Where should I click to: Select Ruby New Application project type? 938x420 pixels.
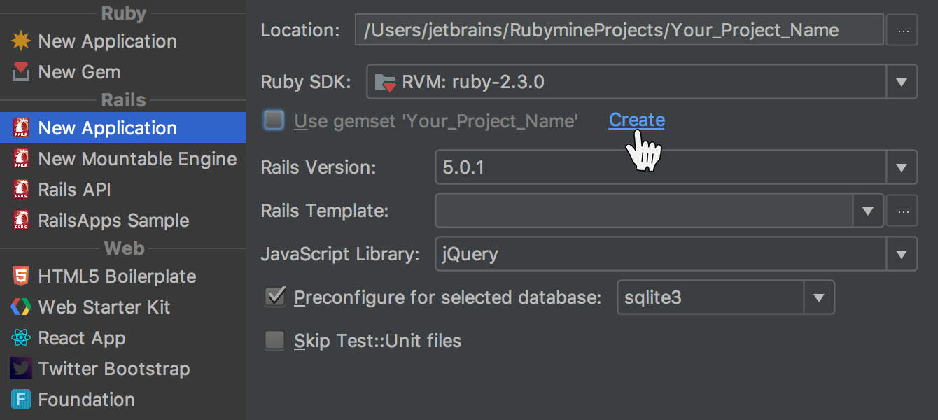(123, 41)
